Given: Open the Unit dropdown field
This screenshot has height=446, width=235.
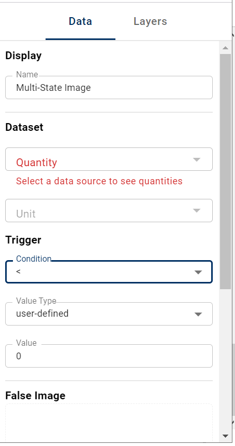Looking at the screenshot, I should pyautogui.click(x=109, y=210).
